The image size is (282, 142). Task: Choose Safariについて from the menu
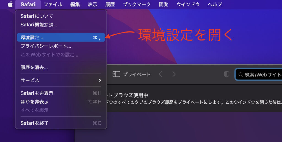(x=61, y=16)
